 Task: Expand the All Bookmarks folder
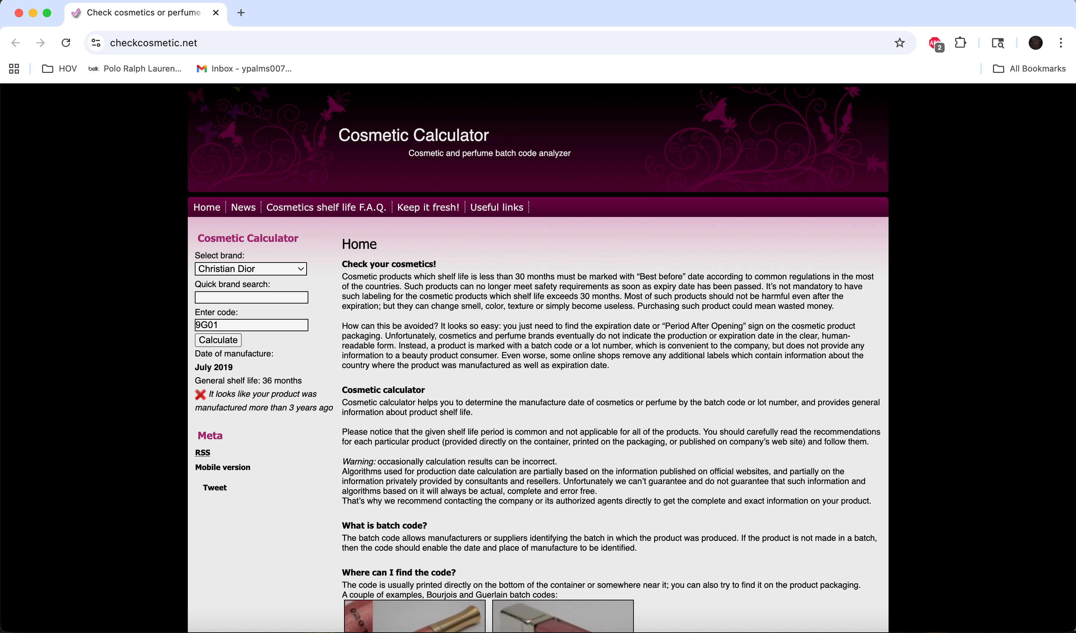pyautogui.click(x=1029, y=69)
